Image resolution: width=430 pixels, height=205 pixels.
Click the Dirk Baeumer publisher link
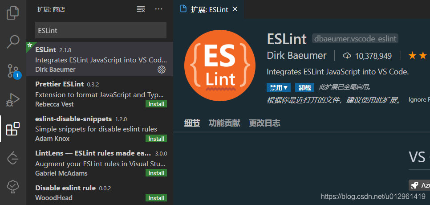pos(297,56)
